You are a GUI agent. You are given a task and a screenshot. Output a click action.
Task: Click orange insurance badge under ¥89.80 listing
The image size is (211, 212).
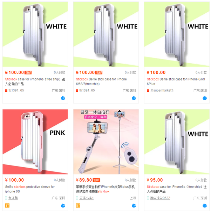78,205
